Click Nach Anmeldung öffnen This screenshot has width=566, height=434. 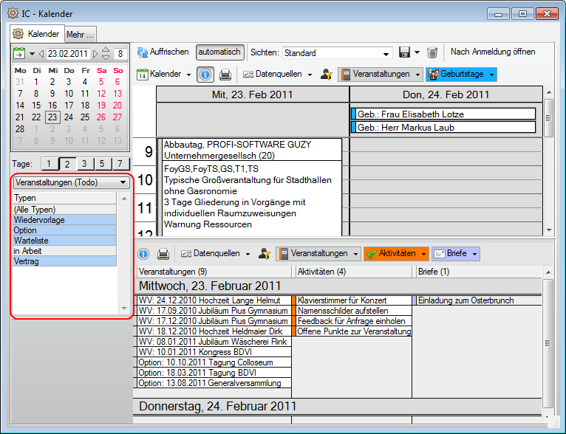coord(492,52)
